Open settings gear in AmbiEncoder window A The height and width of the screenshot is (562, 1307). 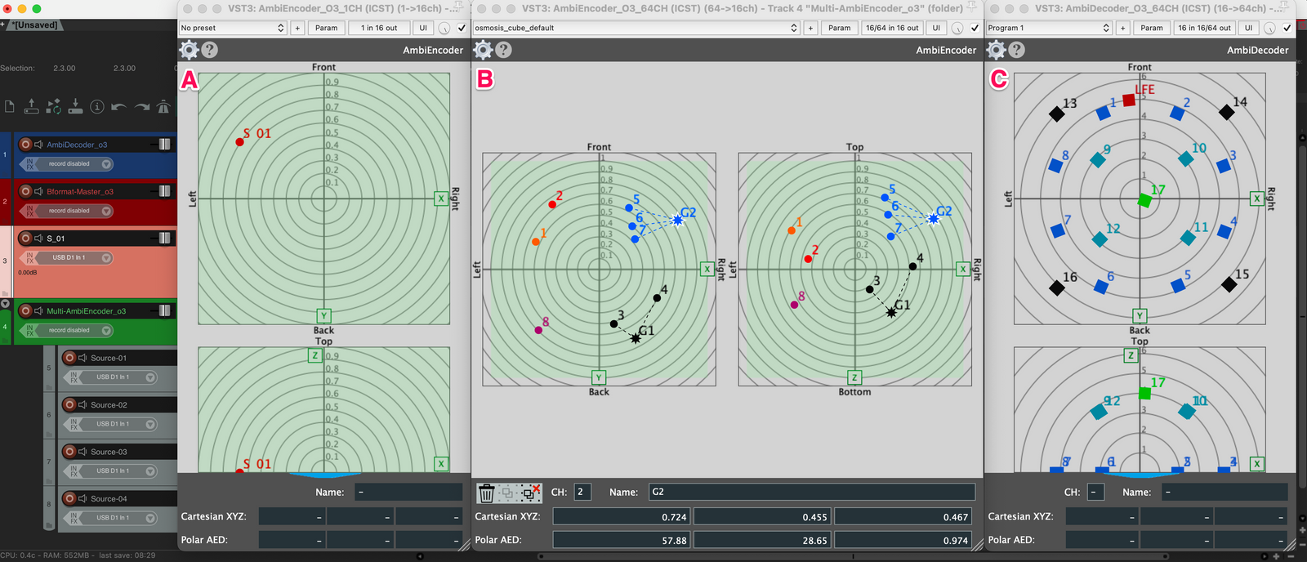pos(189,50)
